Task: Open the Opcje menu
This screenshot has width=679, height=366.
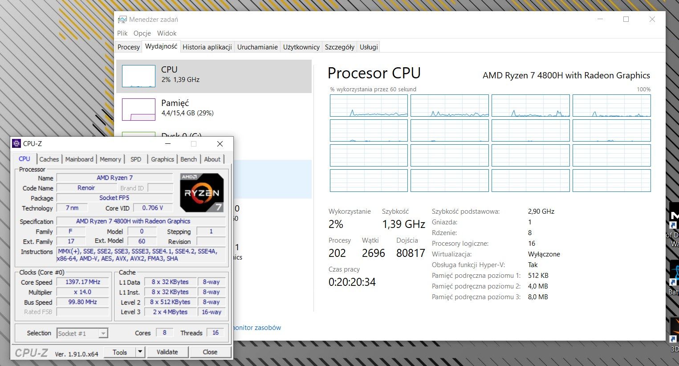Action: pyautogui.click(x=142, y=33)
